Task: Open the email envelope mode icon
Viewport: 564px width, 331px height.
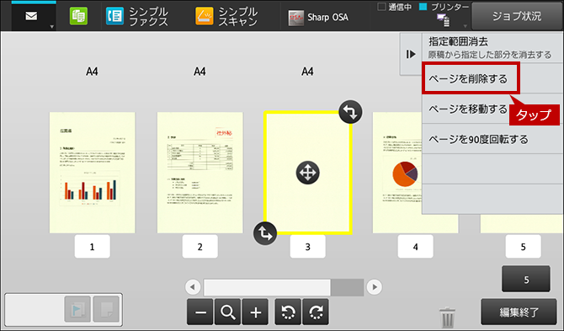Action: [31, 16]
